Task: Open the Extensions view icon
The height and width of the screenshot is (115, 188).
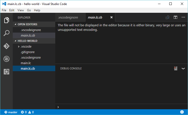Action: click(6, 72)
